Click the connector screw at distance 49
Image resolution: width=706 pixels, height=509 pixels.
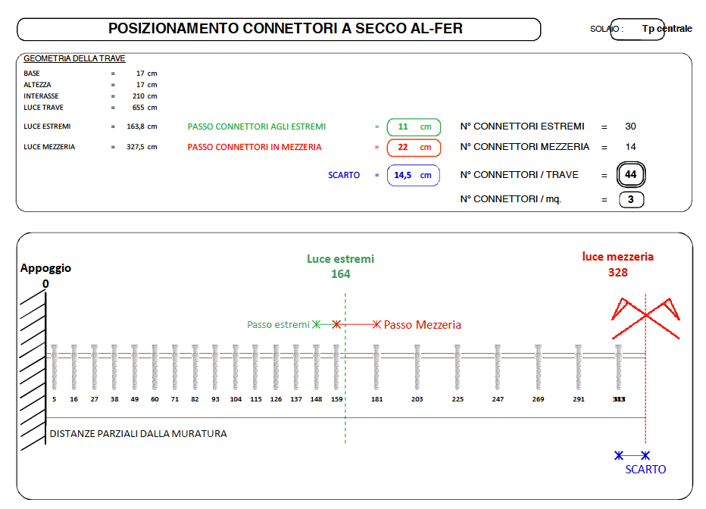[135, 367]
